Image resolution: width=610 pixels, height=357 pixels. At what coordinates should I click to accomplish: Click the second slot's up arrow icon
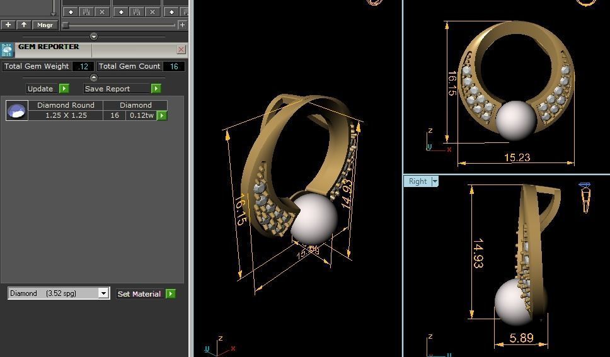pyautogui.click(x=122, y=12)
